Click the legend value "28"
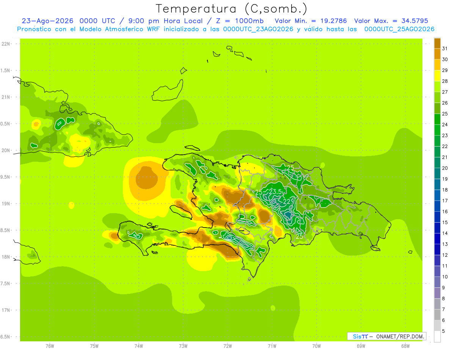The height and width of the screenshot is (351, 455). click(x=445, y=81)
